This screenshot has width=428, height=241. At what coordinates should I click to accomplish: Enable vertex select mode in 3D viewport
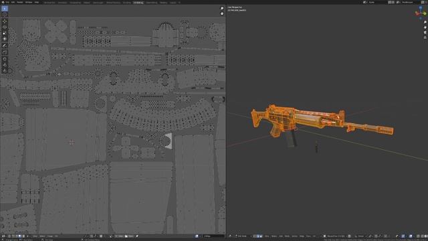(254, 236)
